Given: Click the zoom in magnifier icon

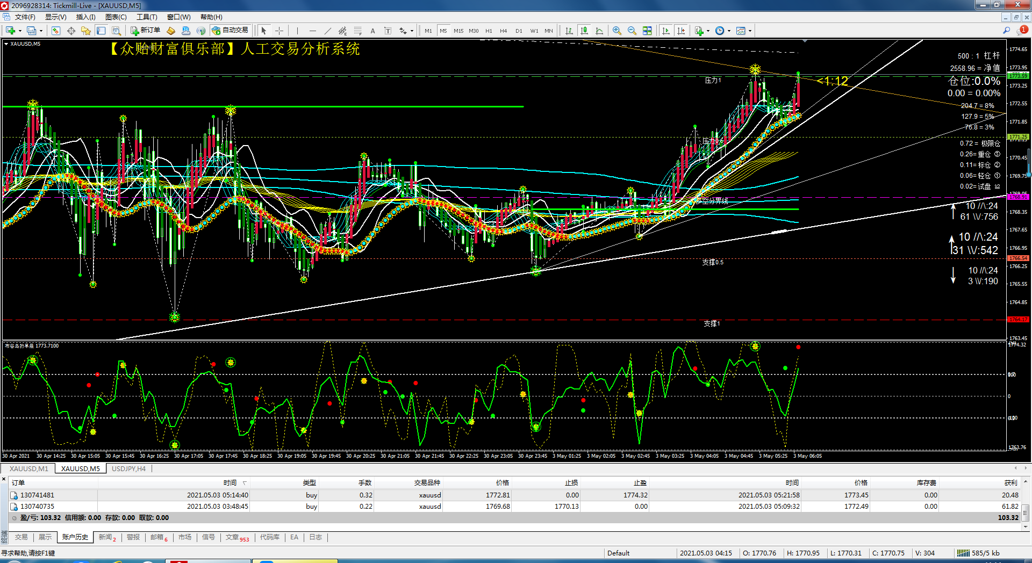Looking at the screenshot, I should click(x=617, y=31).
